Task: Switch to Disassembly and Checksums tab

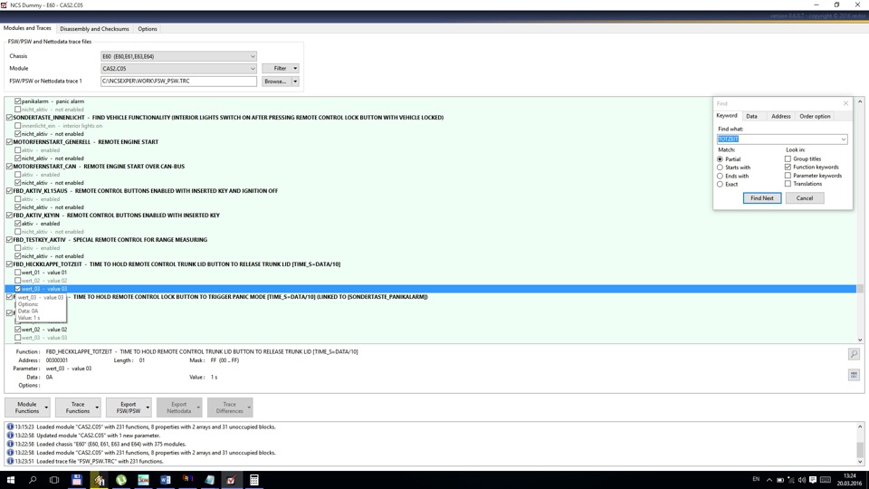Action: point(94,29)
